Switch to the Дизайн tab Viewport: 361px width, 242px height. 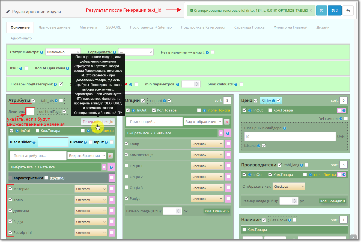click(323, 27)
